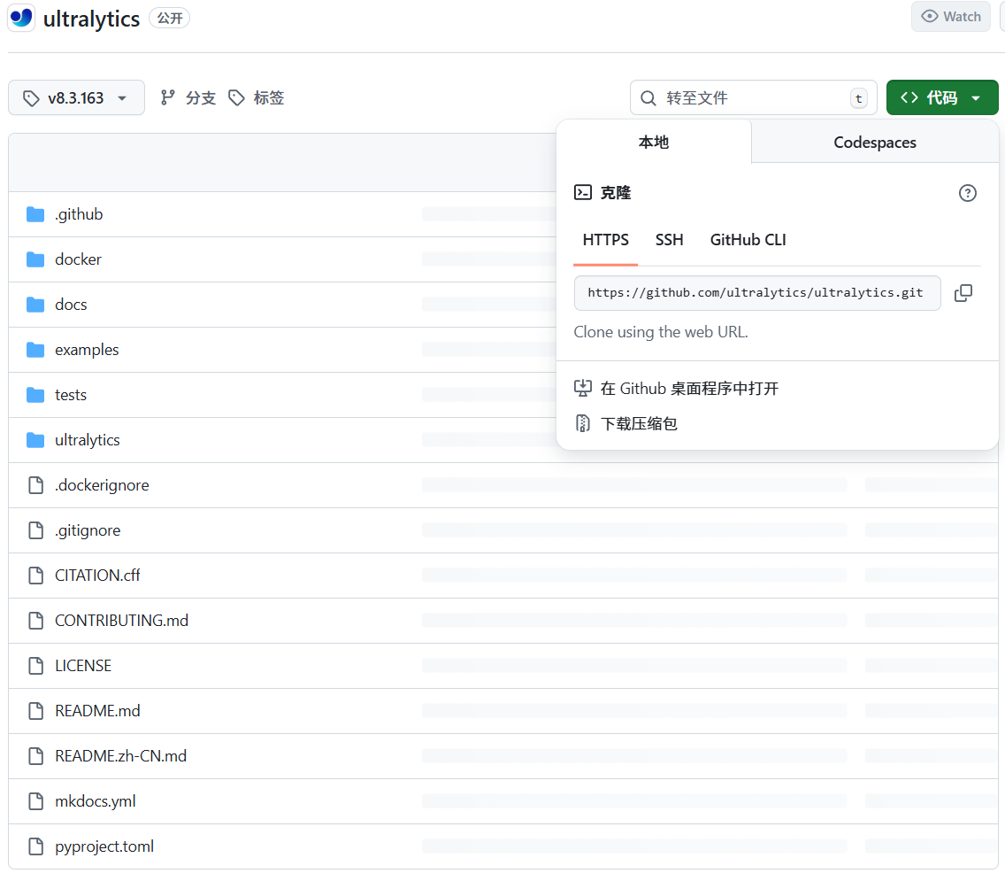Click the zip file icon beside 下载压缩包
1005x881 pixels.
(583, 423)
